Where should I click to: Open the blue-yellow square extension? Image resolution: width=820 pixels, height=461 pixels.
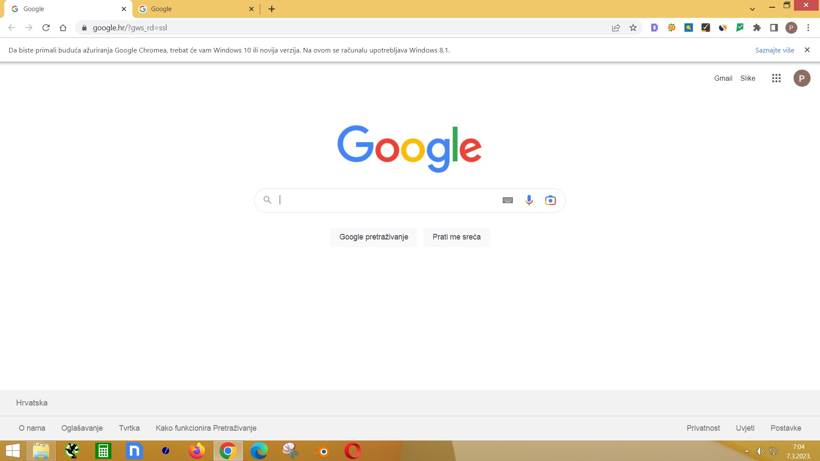pos(688,28)
